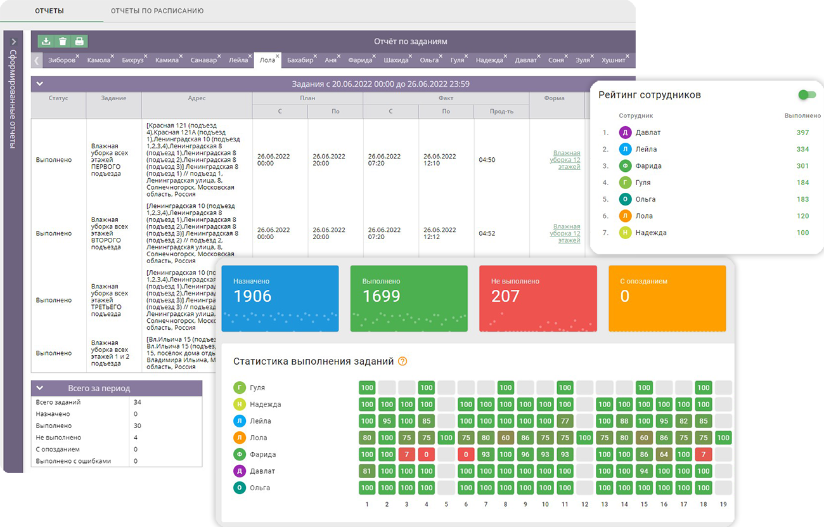This screenshot has width=824, height=527.
Task: Open the Отчеты по расписанию tab
Action: [157, 11]
